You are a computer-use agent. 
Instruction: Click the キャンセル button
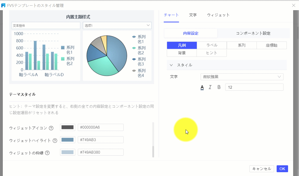point(262,169)
